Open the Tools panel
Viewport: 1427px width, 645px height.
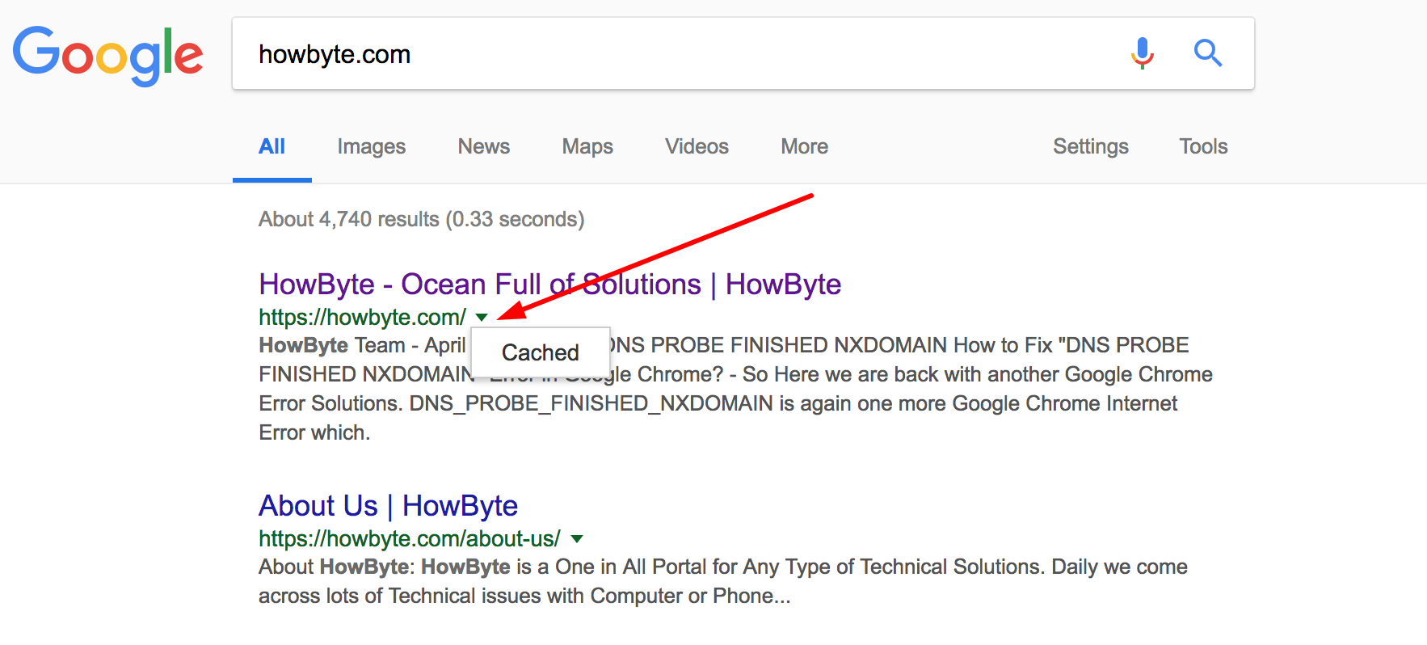[x=1202, y=146]
